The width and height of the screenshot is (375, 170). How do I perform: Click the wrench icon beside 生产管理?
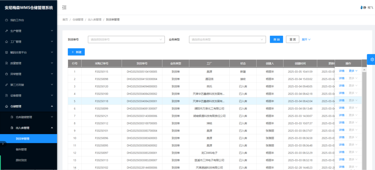[6, 31]
